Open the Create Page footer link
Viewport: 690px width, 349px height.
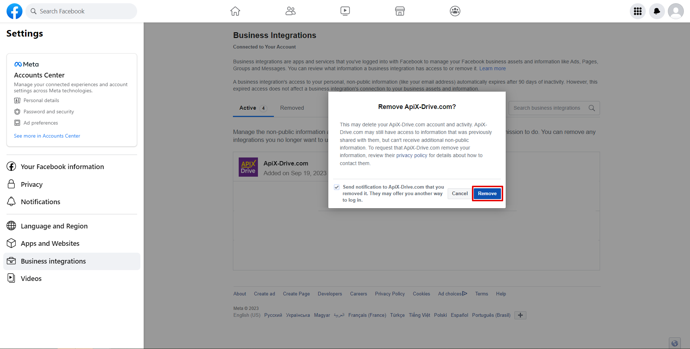tap(296, 294)
